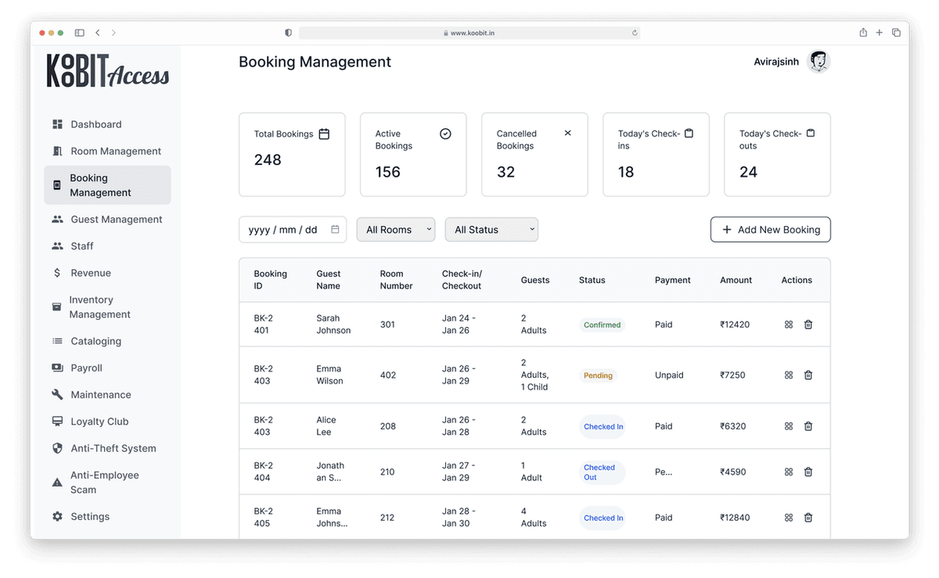The width and height of the screenshot is (939, 578).
Task: Open the grid actions icon for Emma Wilson's booking
Action: click(788, 375)
